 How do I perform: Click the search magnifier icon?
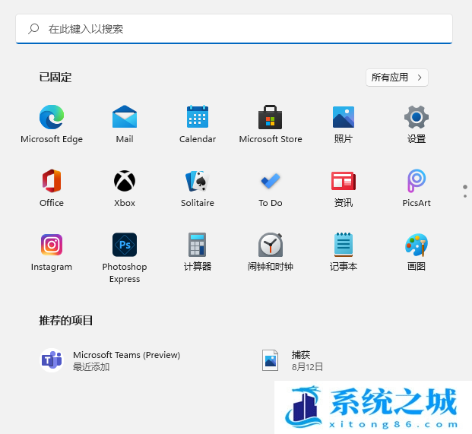(x=33, y=29)
